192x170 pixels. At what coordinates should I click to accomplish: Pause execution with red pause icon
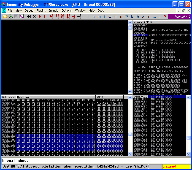[45, 17]
